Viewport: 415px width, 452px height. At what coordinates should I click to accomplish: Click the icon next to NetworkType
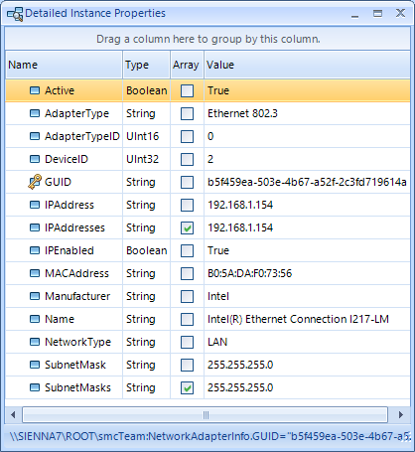pyautogui.click(x=35, y=342)
